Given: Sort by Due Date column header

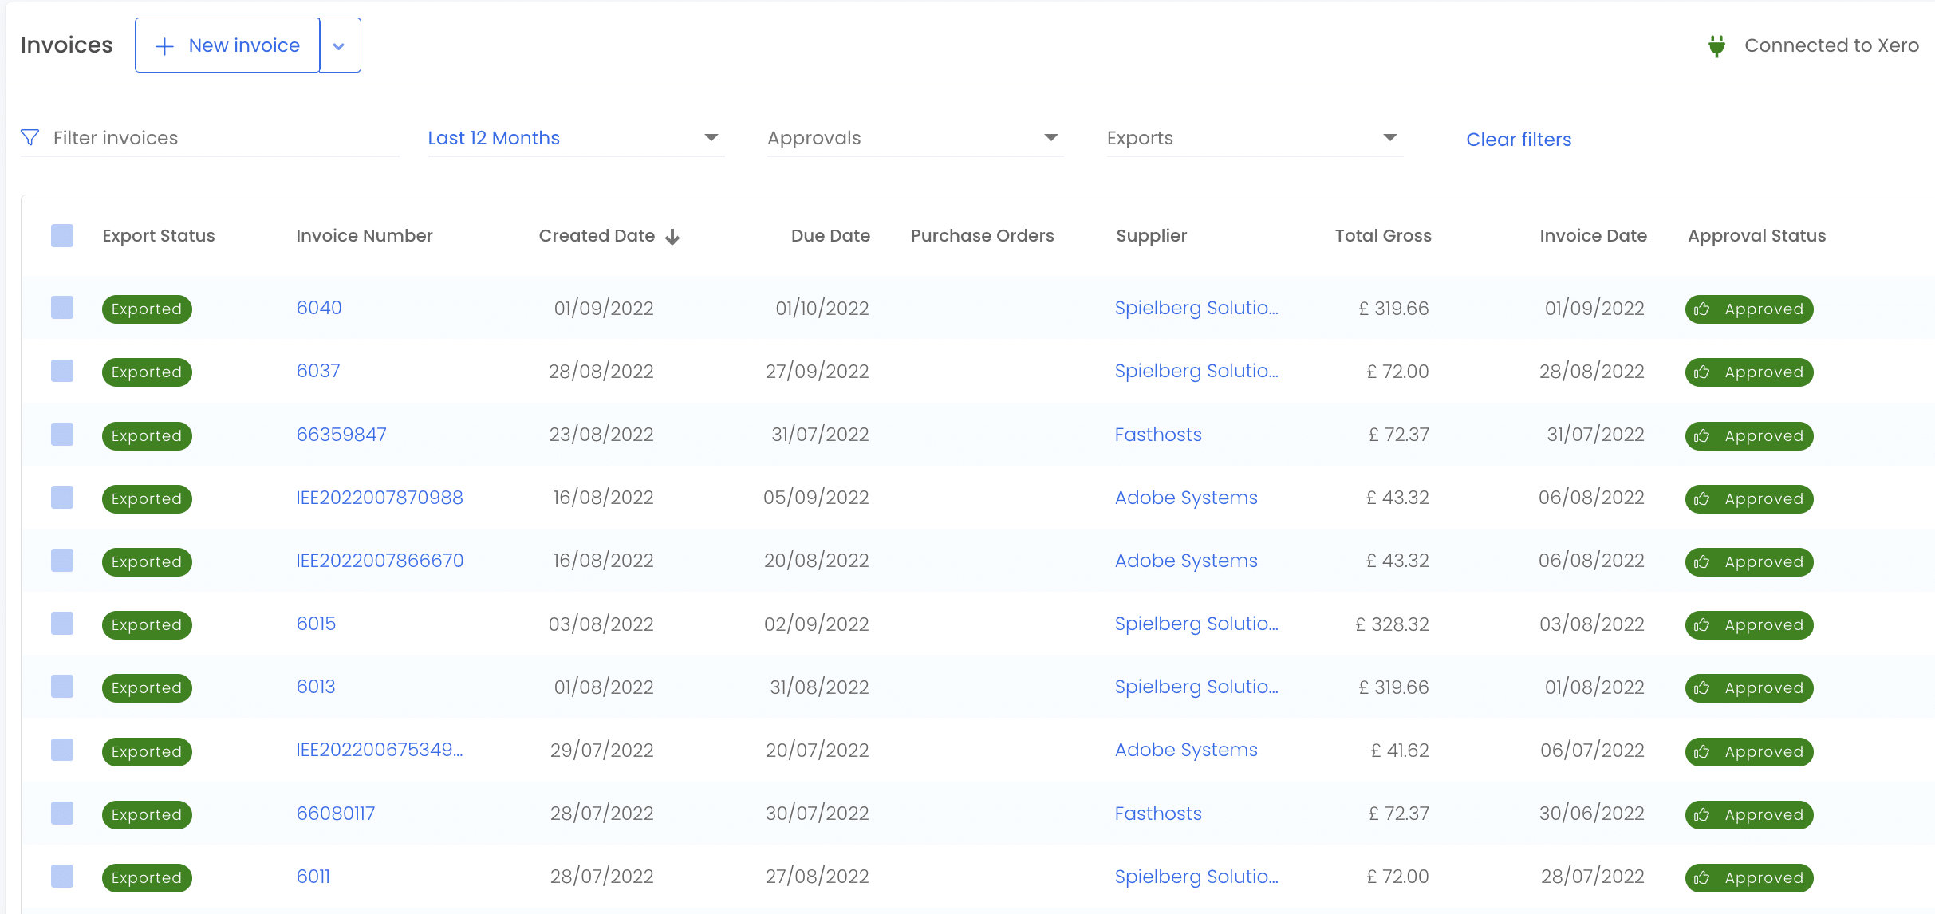Looking at the screenshot, I should [830, 236].
